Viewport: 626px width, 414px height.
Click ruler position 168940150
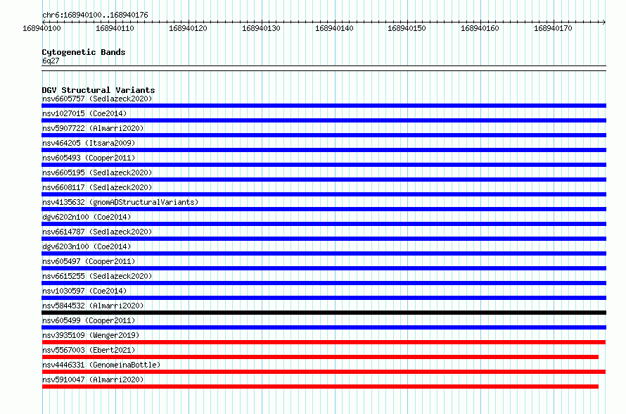[407, 28]
